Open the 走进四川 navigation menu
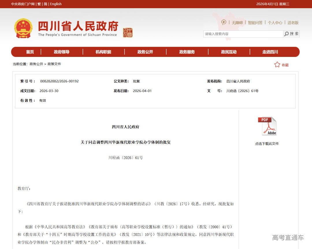 pyautogui.click(x=271, y=52)
